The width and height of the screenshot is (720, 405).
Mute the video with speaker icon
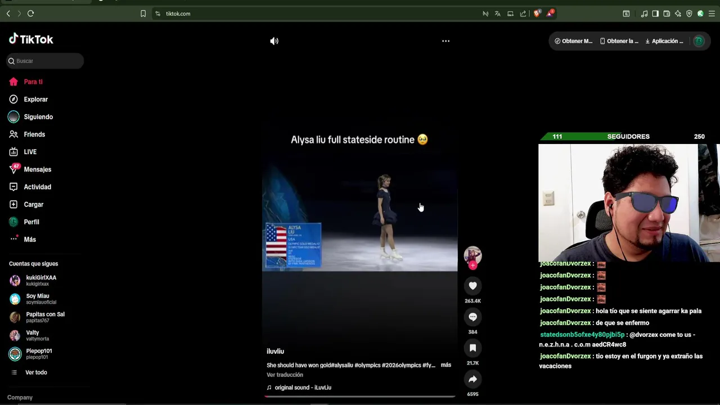pos(274,41)
